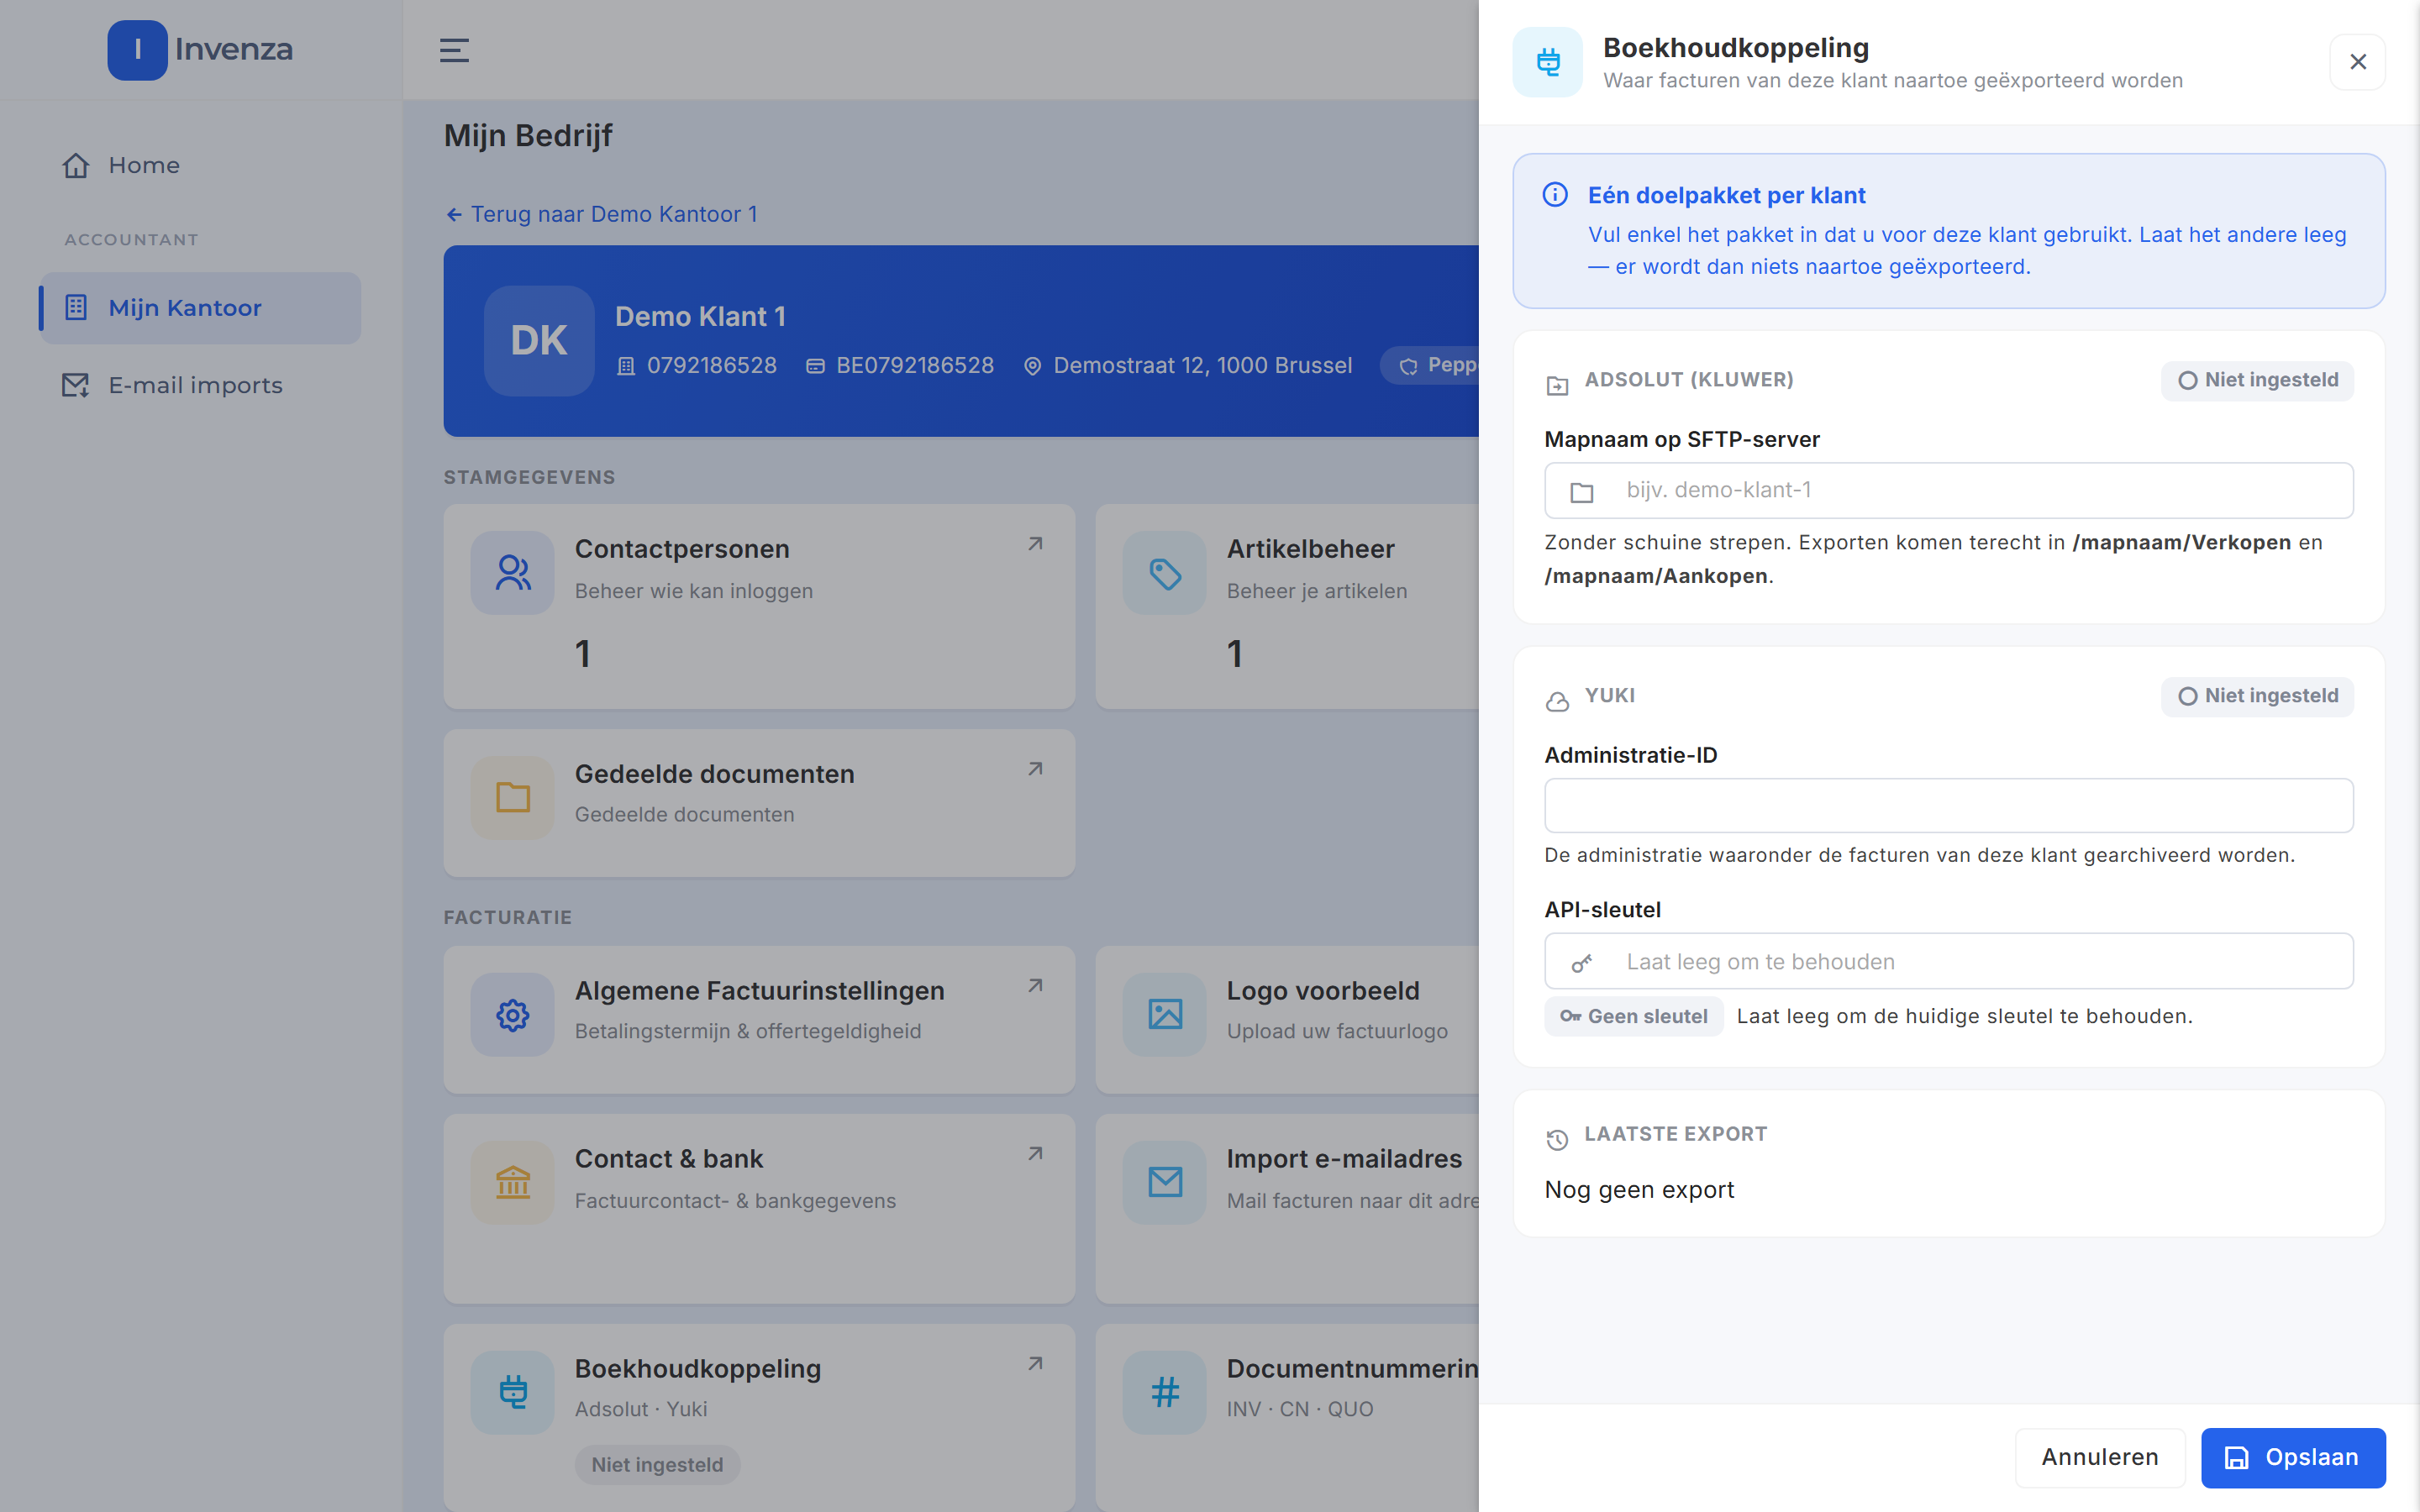Click the Algemene Factuurinstellingen open arrow
The image size is (2420, 1512).
1035,986
